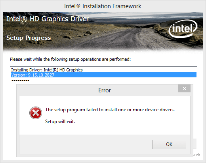Click the Setup will exit text
This screenshot has width=206, height=163.
[x=60, y=122]
